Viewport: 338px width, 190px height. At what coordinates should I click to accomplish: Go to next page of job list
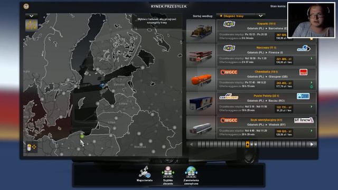click(x=312, y=145)
